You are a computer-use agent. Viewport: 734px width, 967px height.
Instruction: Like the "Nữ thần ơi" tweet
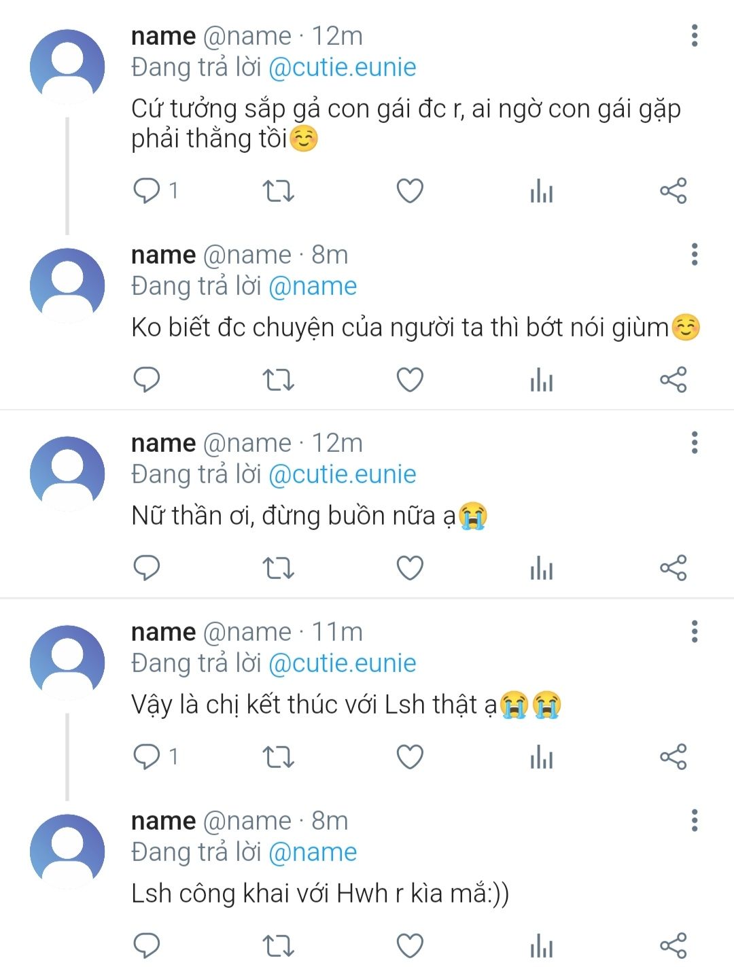(410, 568)
